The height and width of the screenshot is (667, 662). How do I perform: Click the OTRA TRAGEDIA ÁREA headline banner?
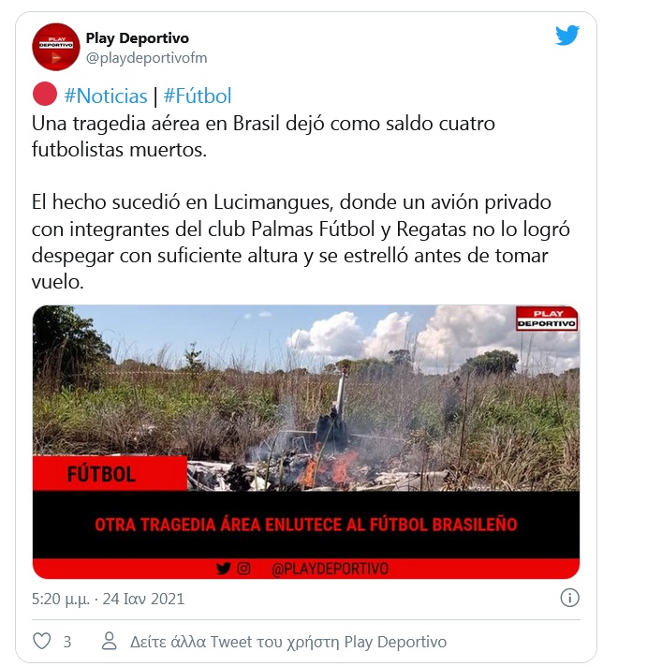(306, 525)
